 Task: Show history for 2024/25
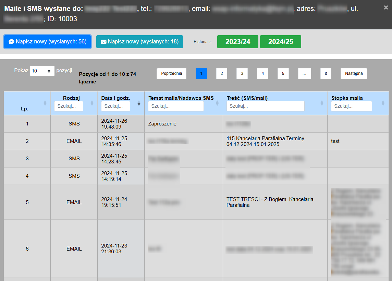[x=280, y=42]
